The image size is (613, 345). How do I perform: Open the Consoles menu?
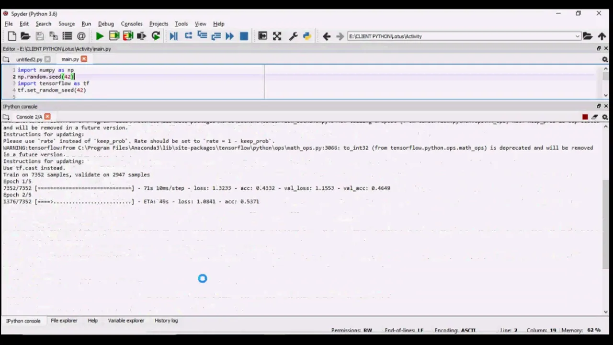132,23
